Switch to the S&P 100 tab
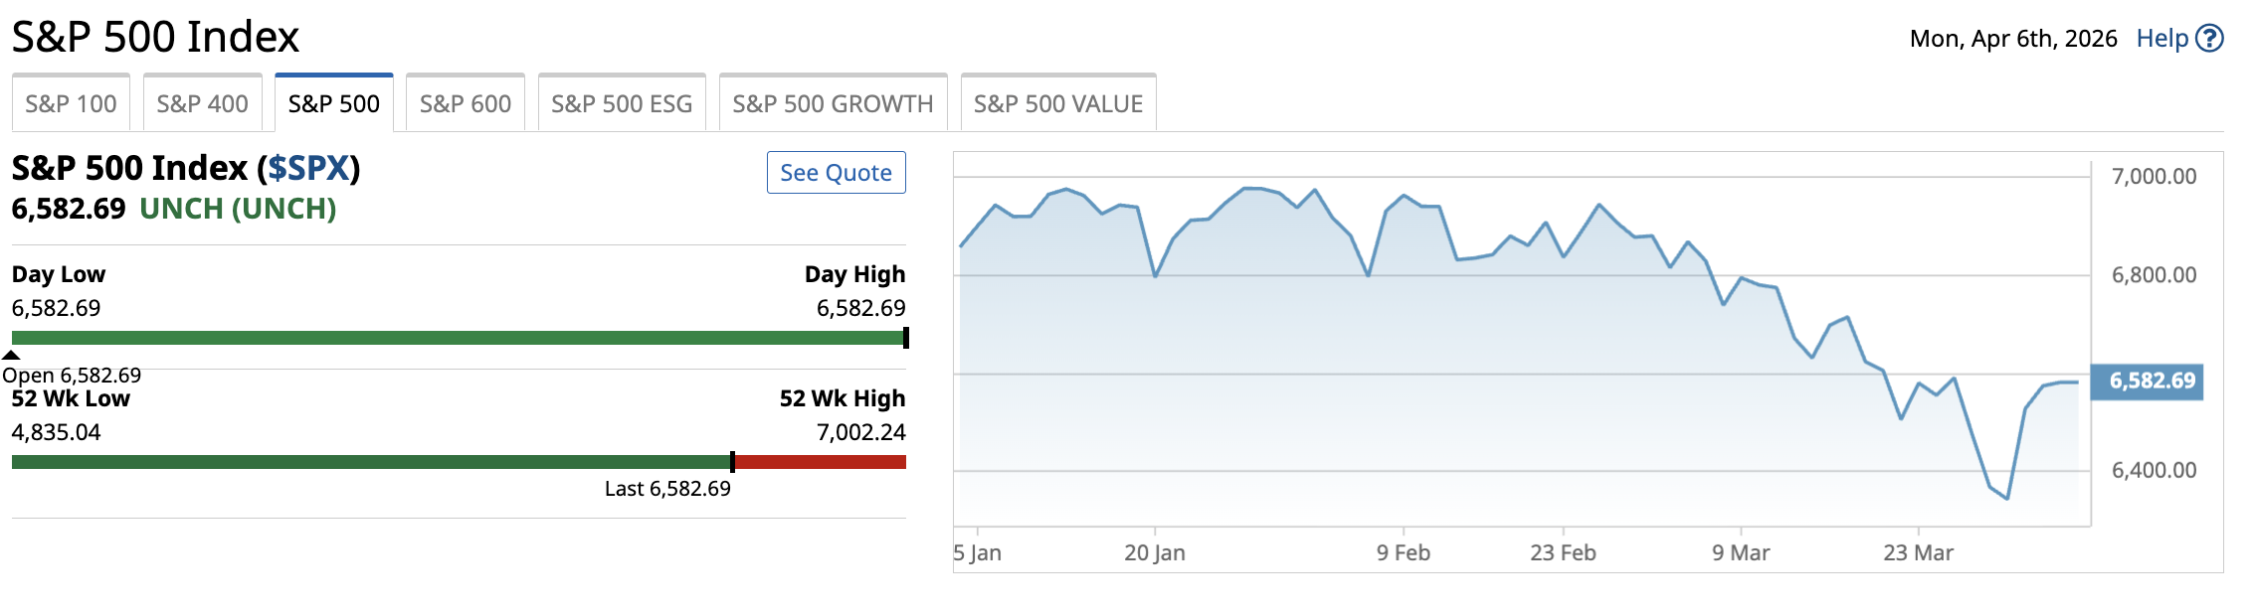Image resolution: width=2256 pixels, height=616 pixels. [x=71, y=103]
